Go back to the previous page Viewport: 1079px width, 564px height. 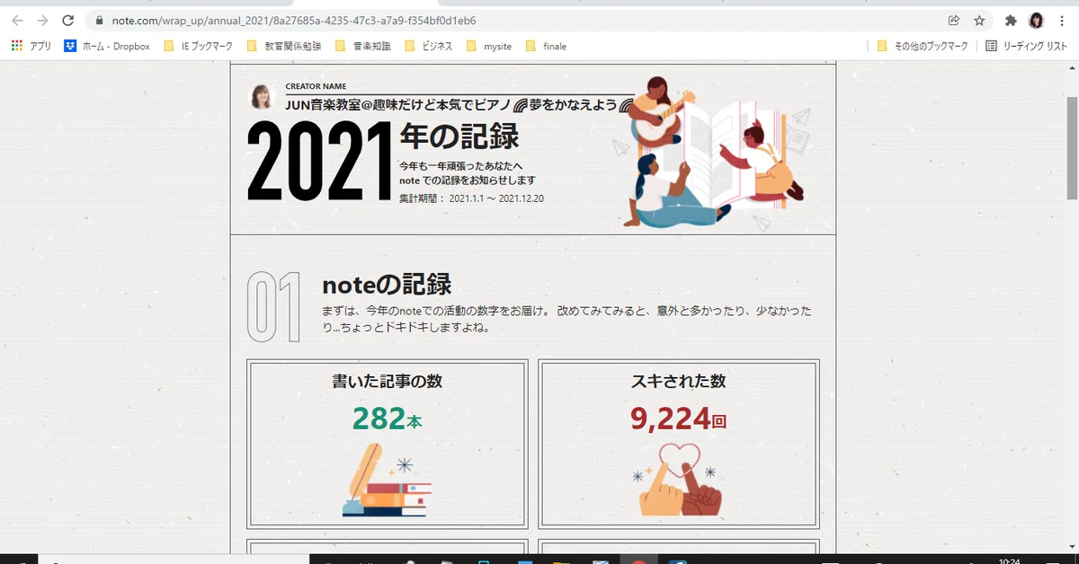(x=18, y=21)
